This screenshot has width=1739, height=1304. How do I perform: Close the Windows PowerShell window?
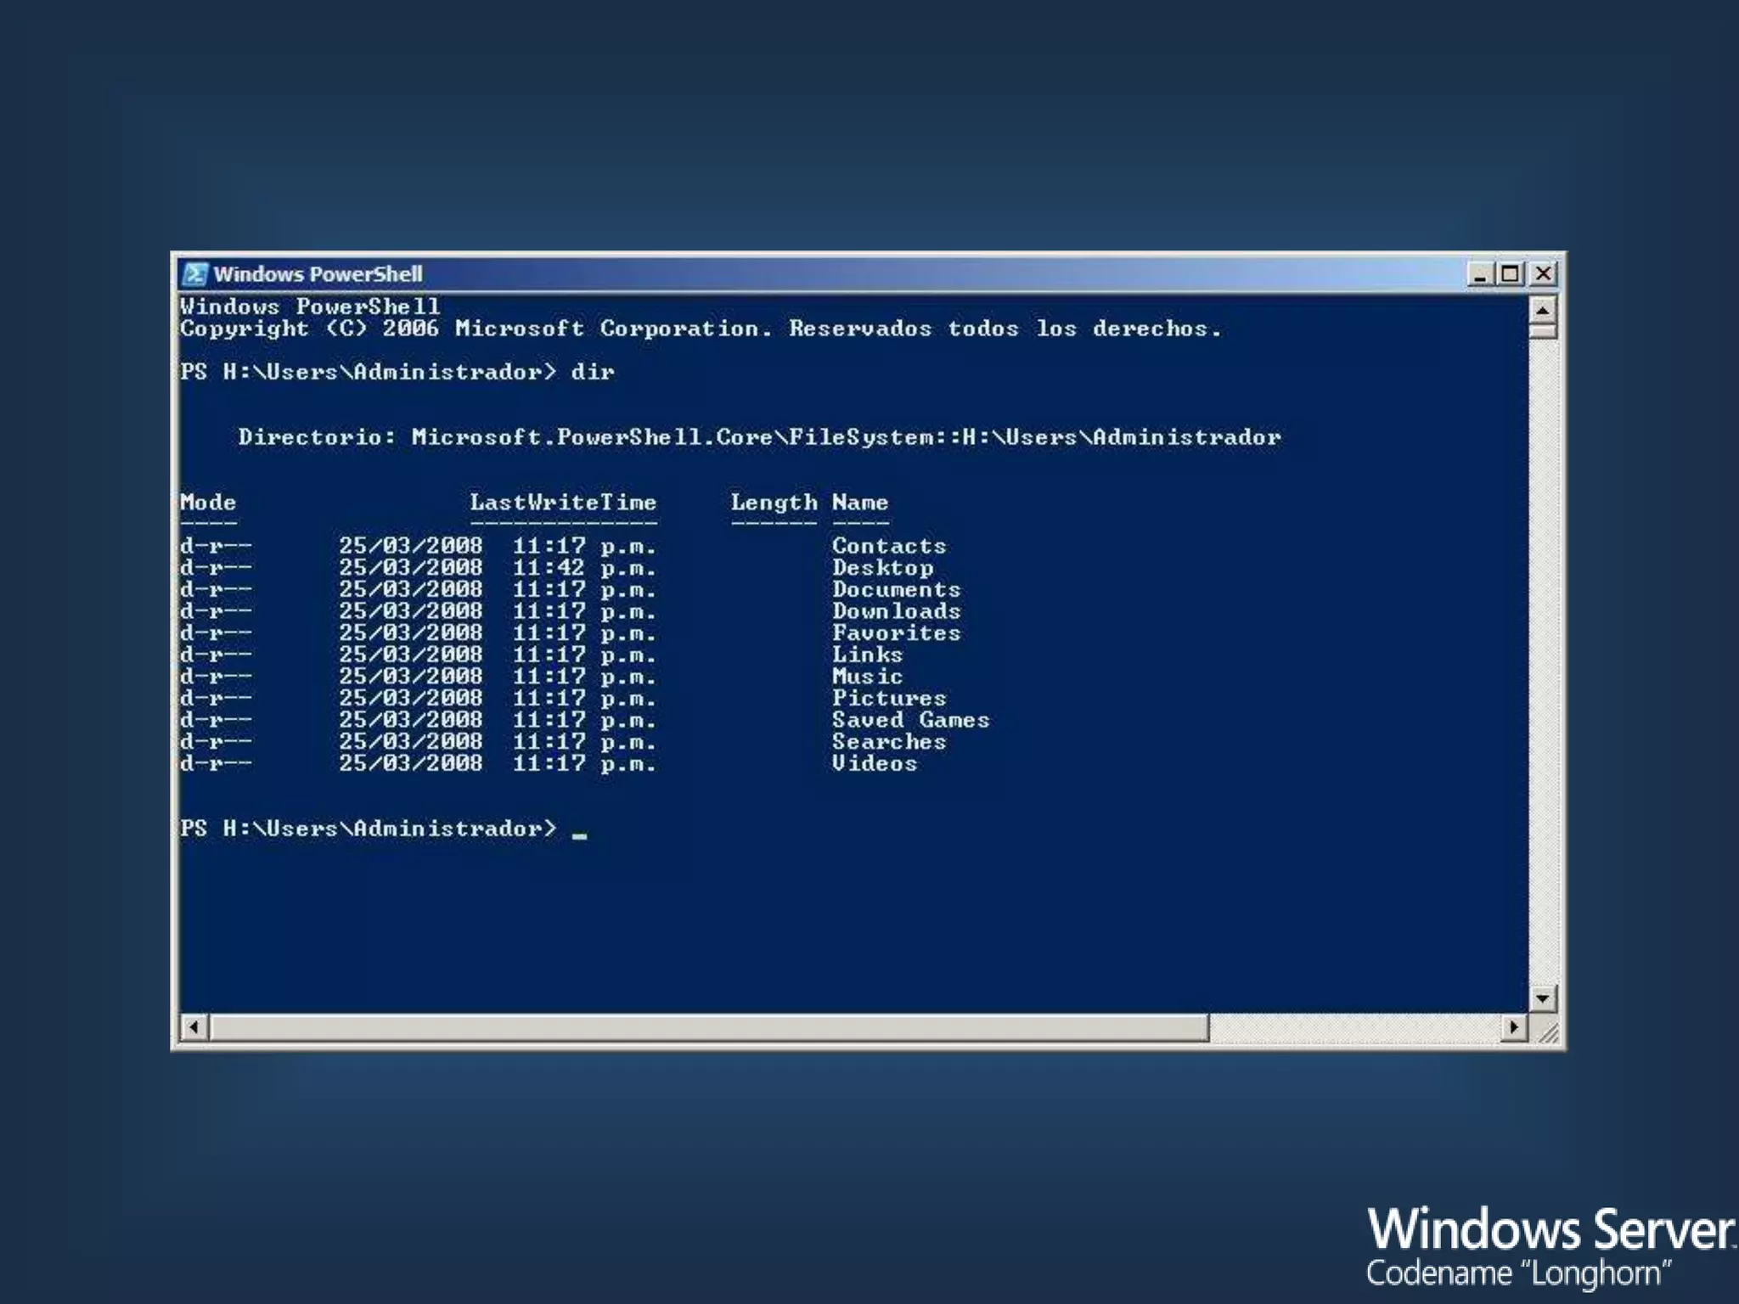coord(1543,274)
